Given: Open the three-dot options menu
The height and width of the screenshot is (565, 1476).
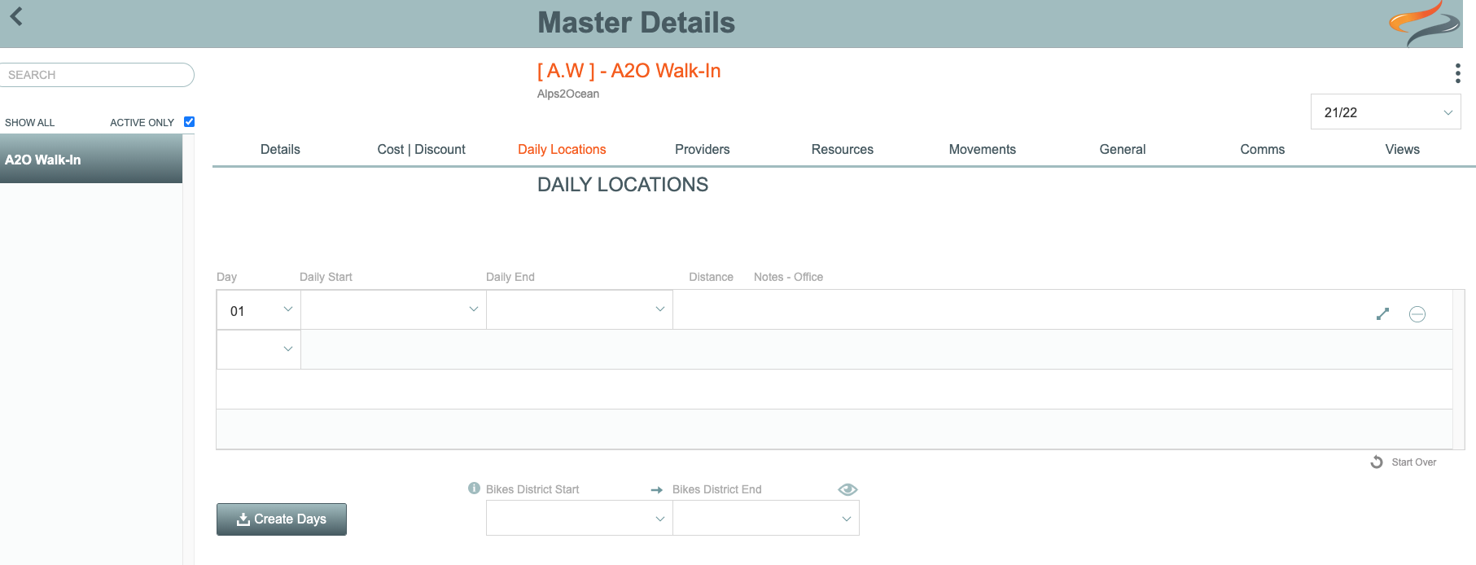Looking at the screenshot, I should [1457, 73].
